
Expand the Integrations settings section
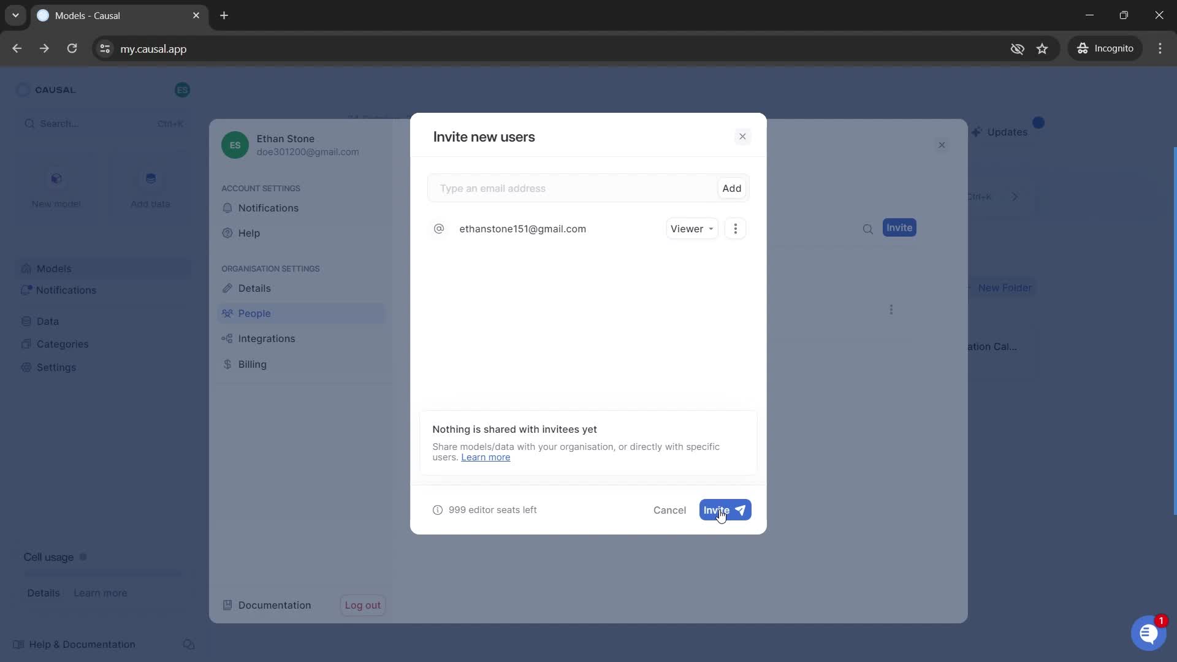pos(267,339)
